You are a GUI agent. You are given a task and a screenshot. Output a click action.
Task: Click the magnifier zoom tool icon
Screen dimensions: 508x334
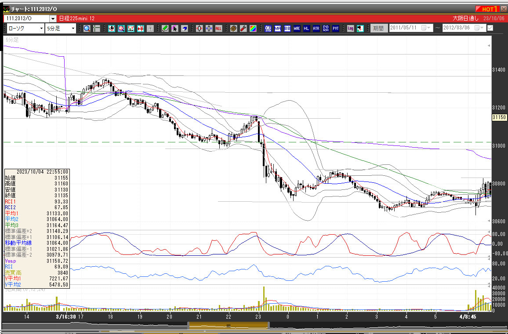[x=87, y=29]
